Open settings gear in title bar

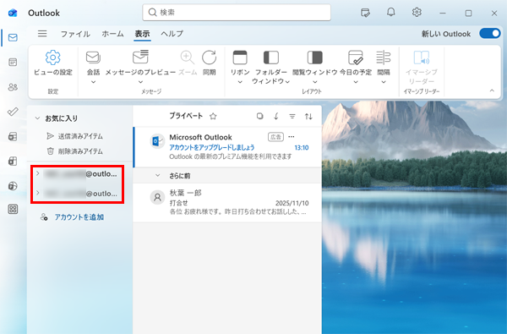point(417,13)
